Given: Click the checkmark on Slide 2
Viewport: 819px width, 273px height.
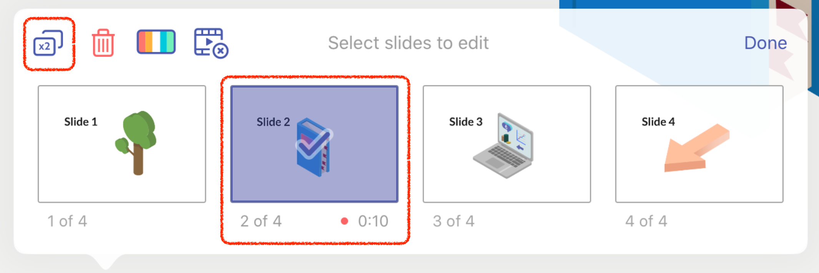Looking at the screenshot, I should [x=314, y=144].
